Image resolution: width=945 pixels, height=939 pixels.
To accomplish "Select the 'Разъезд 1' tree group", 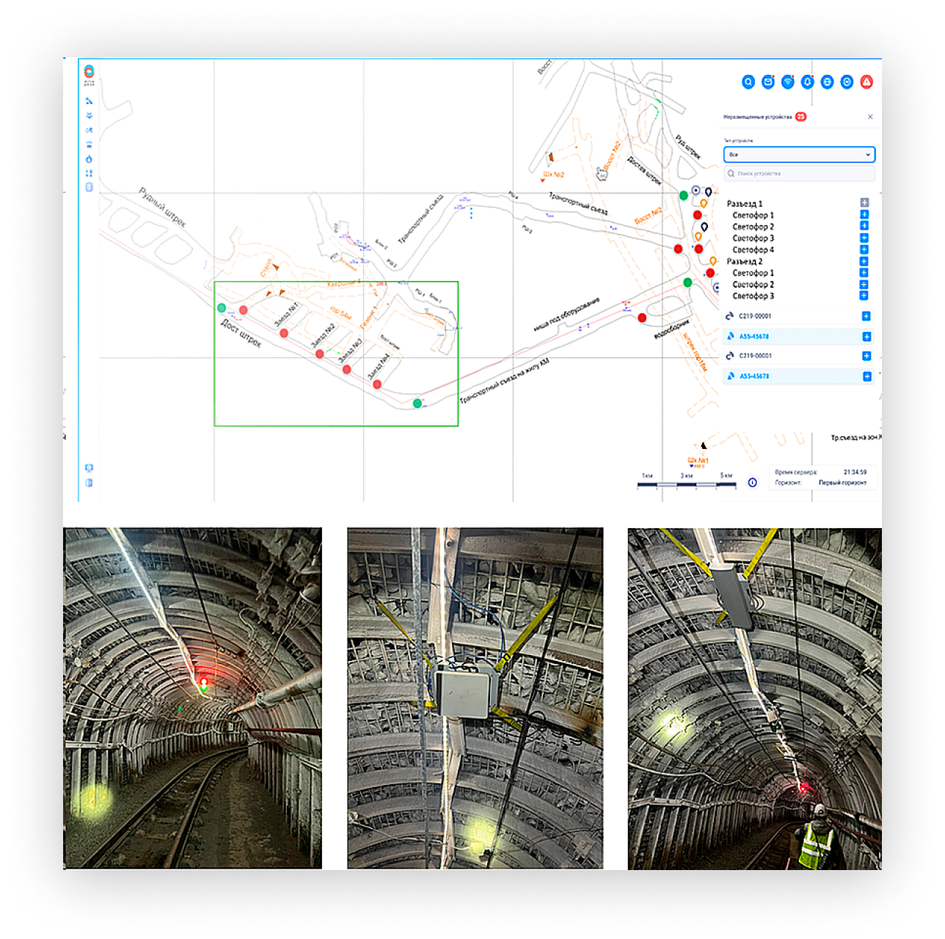I will [x=745, y=204].
